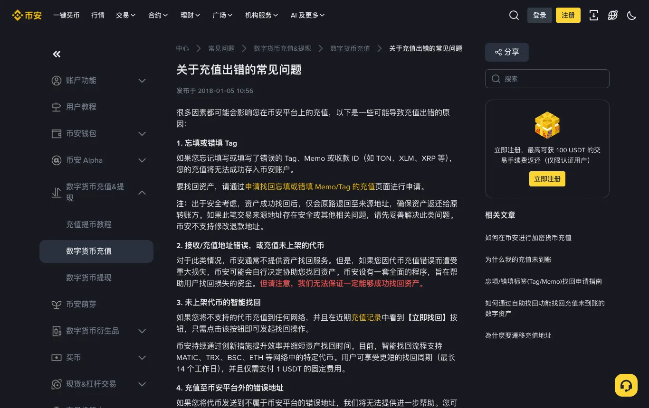Viewport: 649px width, 408px height.
Task: Expand the 币安钱包 section chevron
Action: point(142,134)
